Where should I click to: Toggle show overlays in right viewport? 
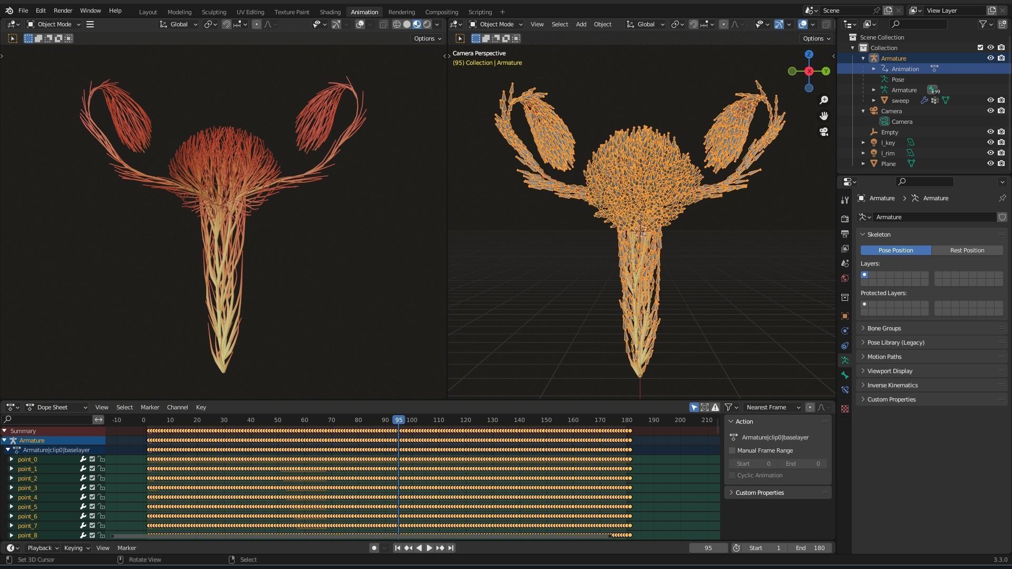tap(803, 24)
